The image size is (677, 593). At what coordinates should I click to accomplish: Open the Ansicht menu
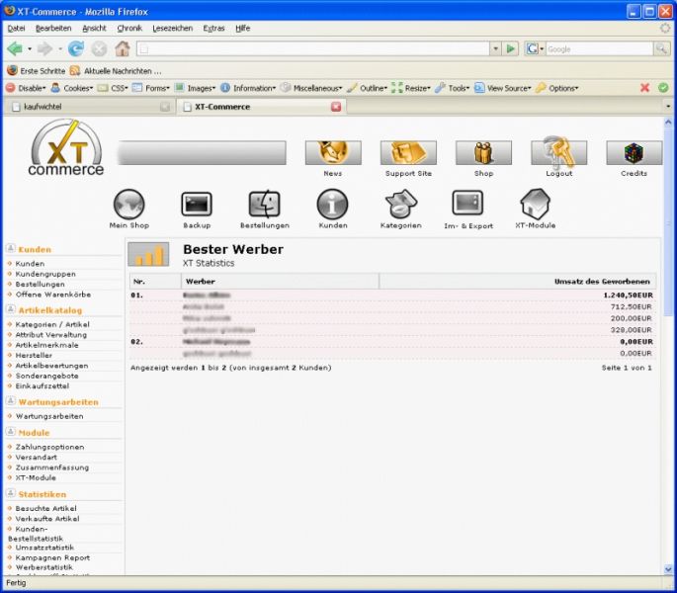94,28
